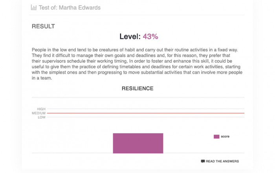
Task: Click the divider line under the RESILIENCE title
Action: pyautogui.click(x=138, y=97)
